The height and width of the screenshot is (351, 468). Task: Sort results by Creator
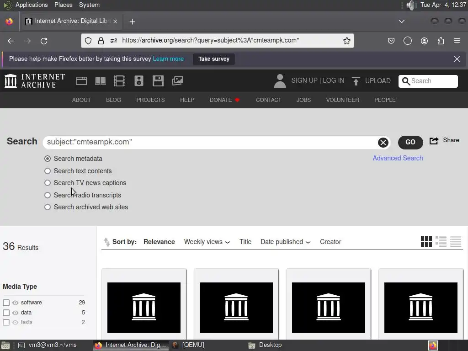pos(330,242)
